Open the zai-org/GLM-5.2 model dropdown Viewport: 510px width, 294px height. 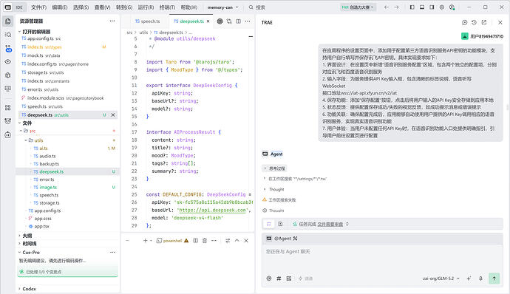coord(441,278)
